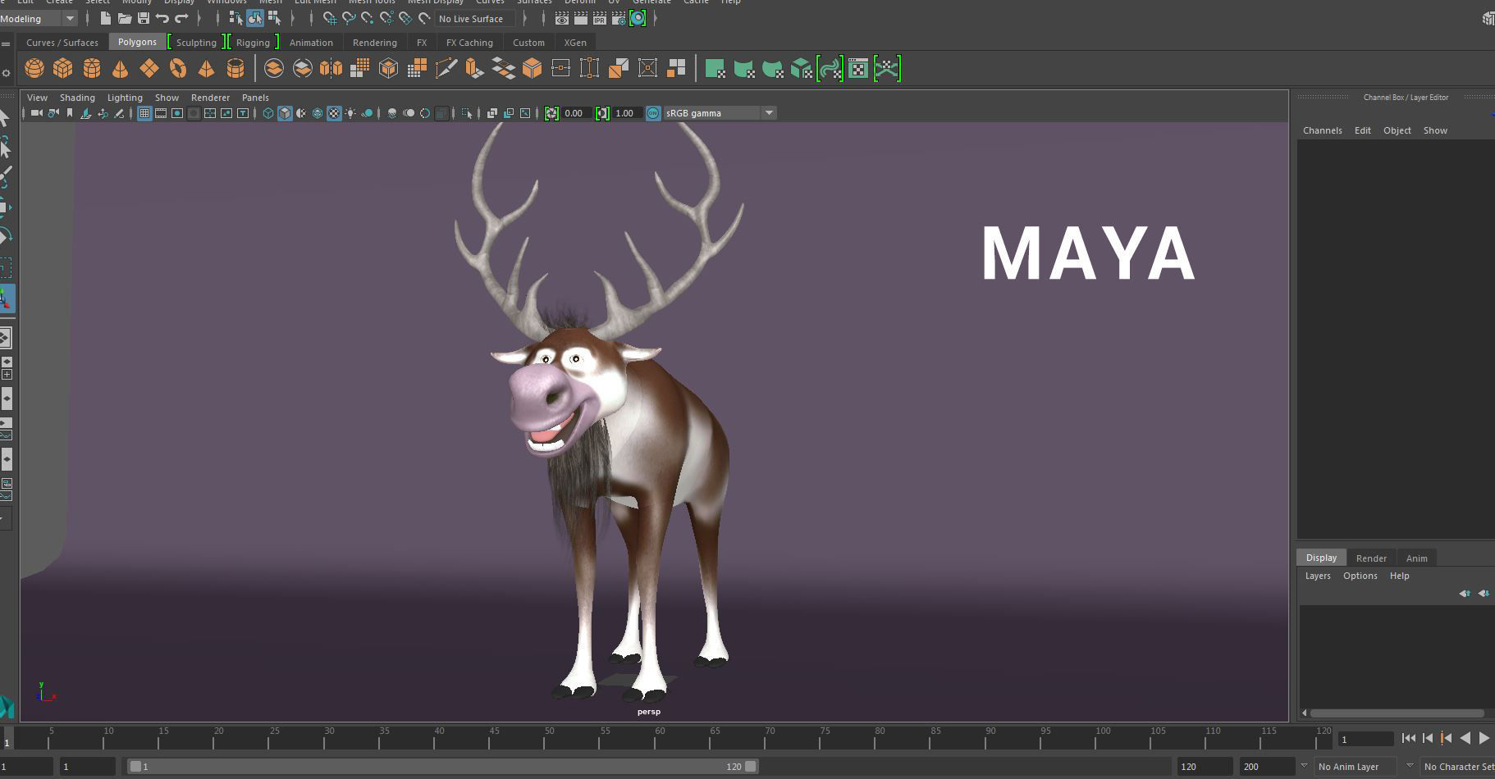Click the shelf settings gear icon

[6, 74]
